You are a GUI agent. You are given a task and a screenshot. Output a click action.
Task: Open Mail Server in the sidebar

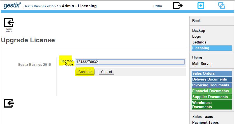tap(202, 64)
